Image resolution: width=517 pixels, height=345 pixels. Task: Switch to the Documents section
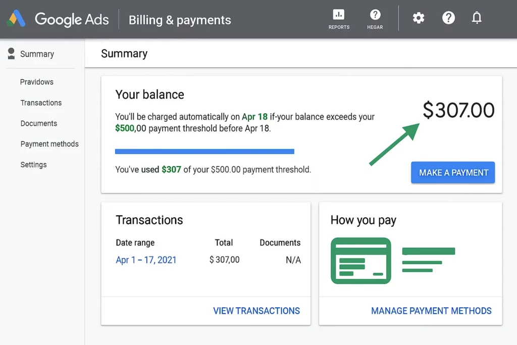coord(38,123)
